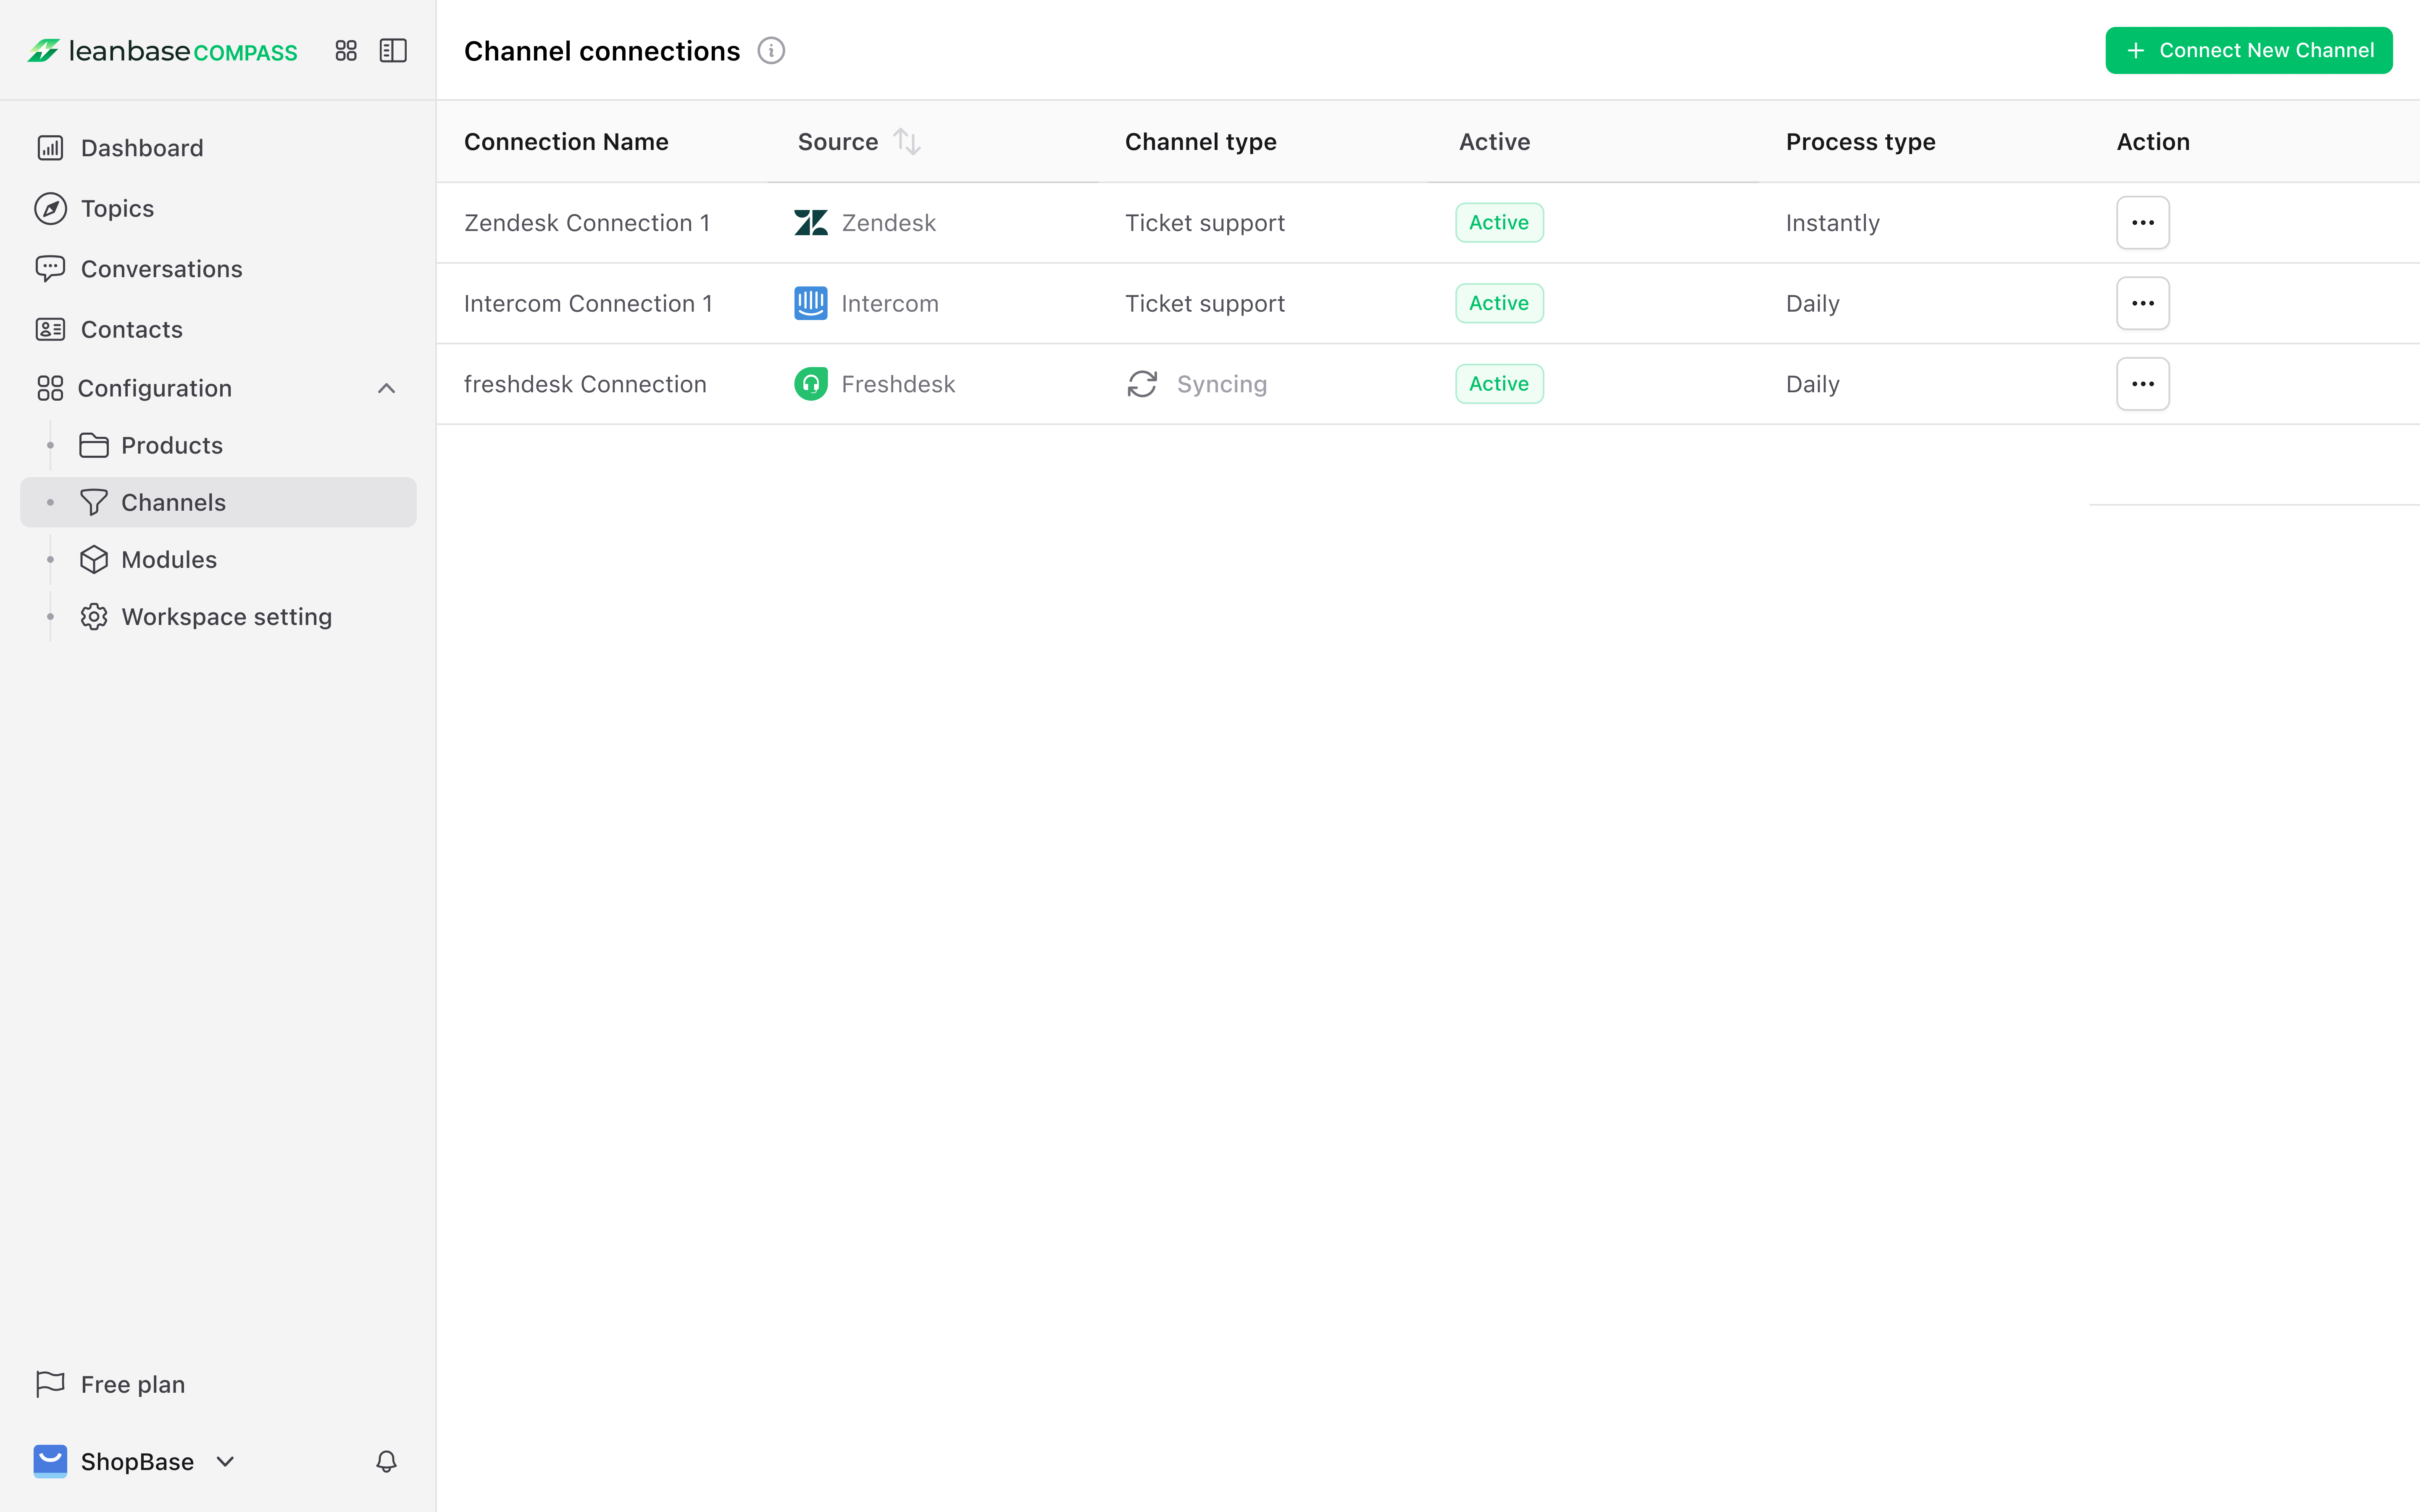
Task: Click the Freshdesk syncing icon
Action: pos(1142,384)
